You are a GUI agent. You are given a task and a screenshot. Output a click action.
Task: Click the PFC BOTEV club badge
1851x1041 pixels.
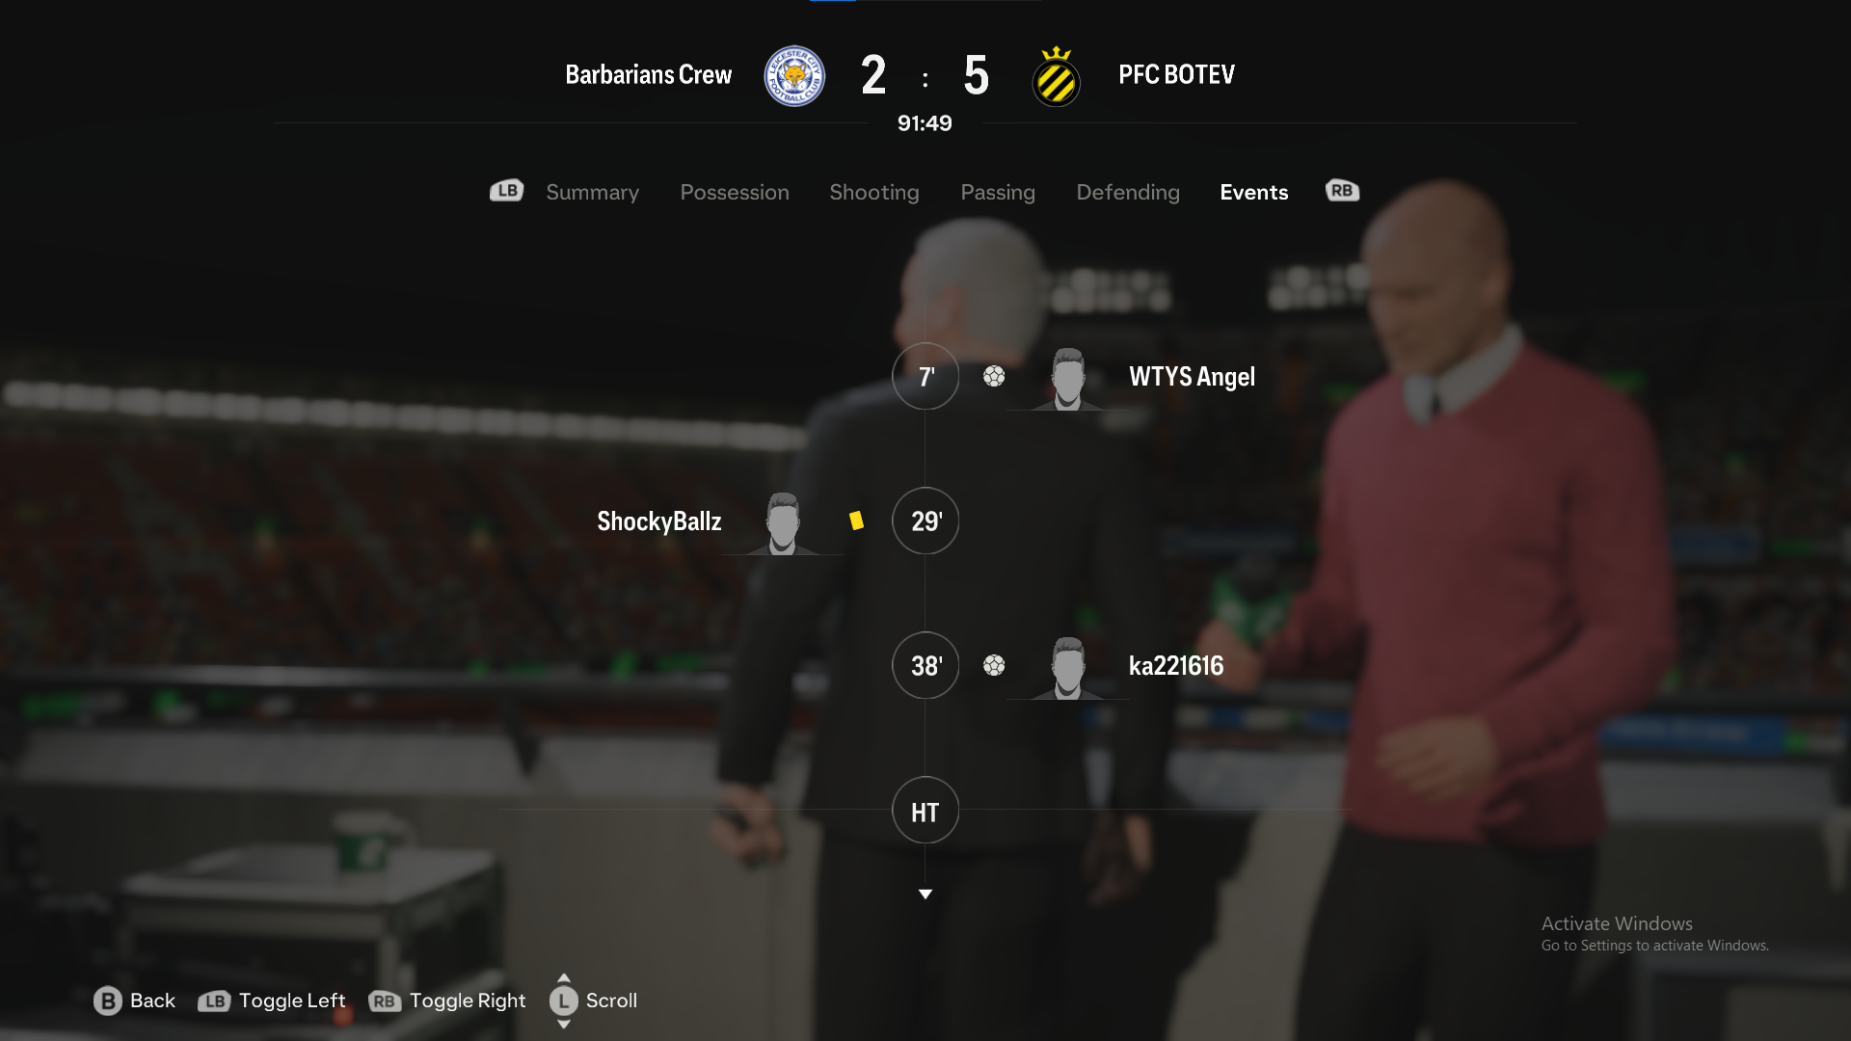click(1056, 76)
